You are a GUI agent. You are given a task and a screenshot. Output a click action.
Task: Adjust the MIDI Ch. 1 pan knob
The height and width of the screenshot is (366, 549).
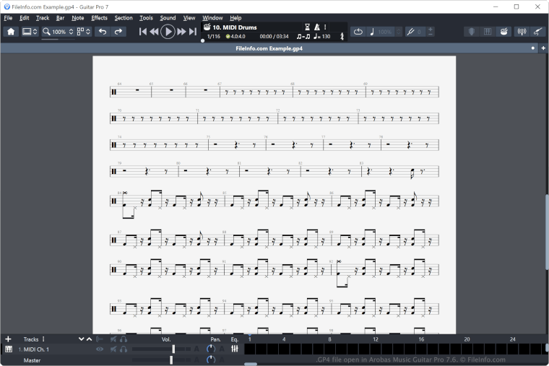coord(210,349)
